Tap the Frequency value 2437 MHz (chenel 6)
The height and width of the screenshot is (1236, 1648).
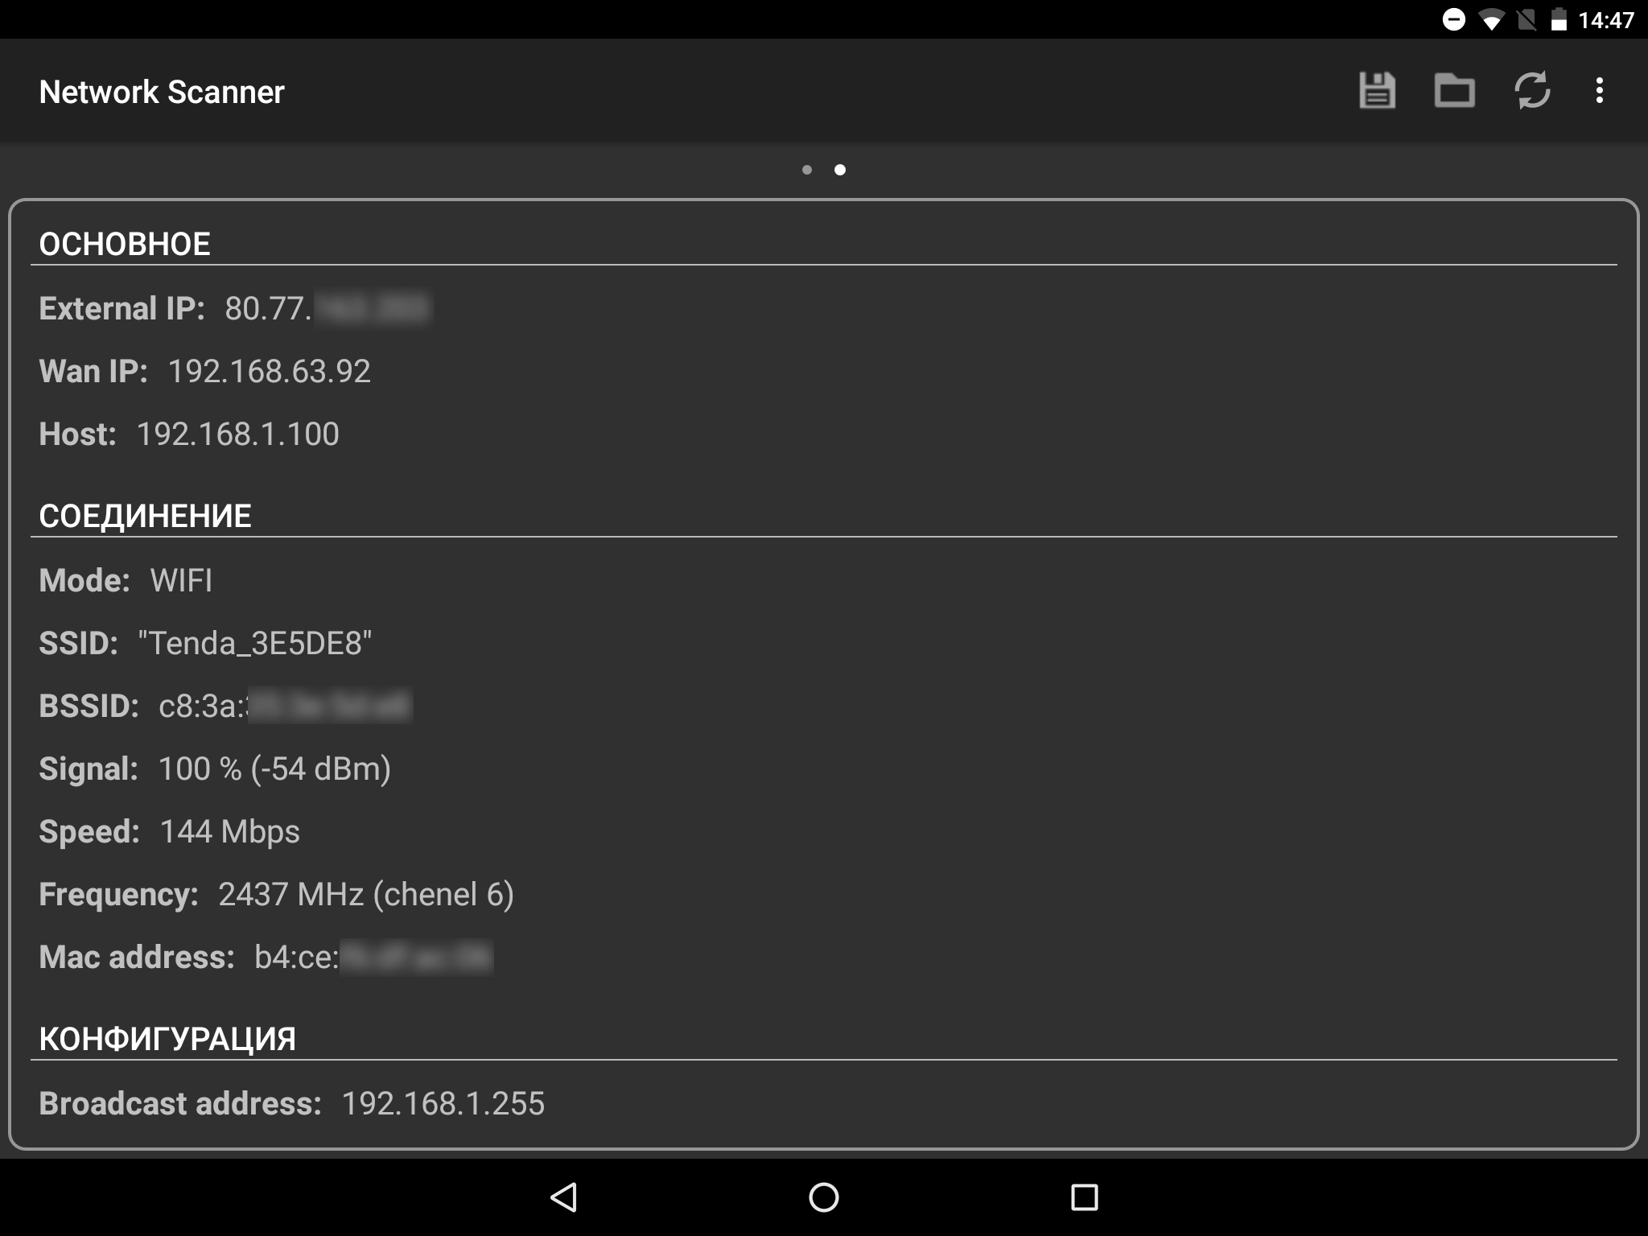pyautogui.click(x=366, y=894)
